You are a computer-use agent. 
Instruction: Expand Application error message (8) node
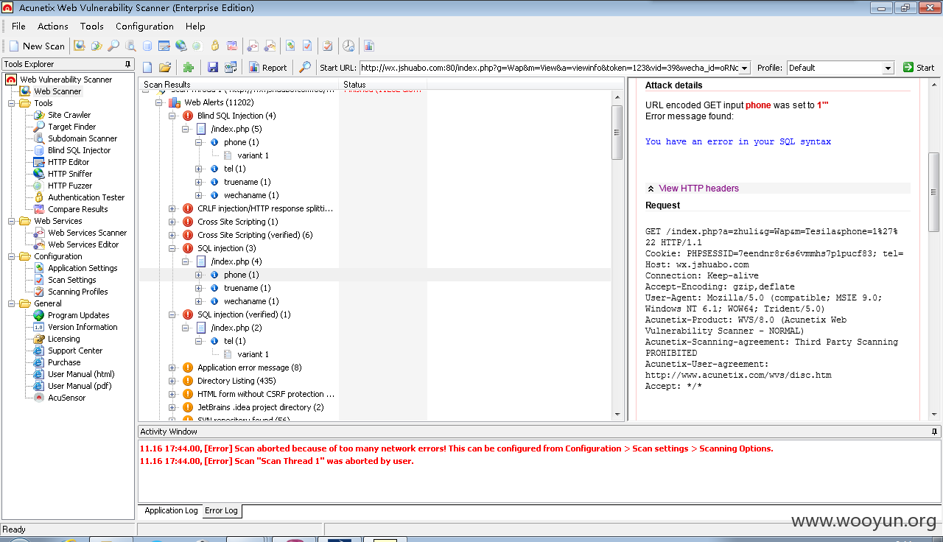(172, 367)
